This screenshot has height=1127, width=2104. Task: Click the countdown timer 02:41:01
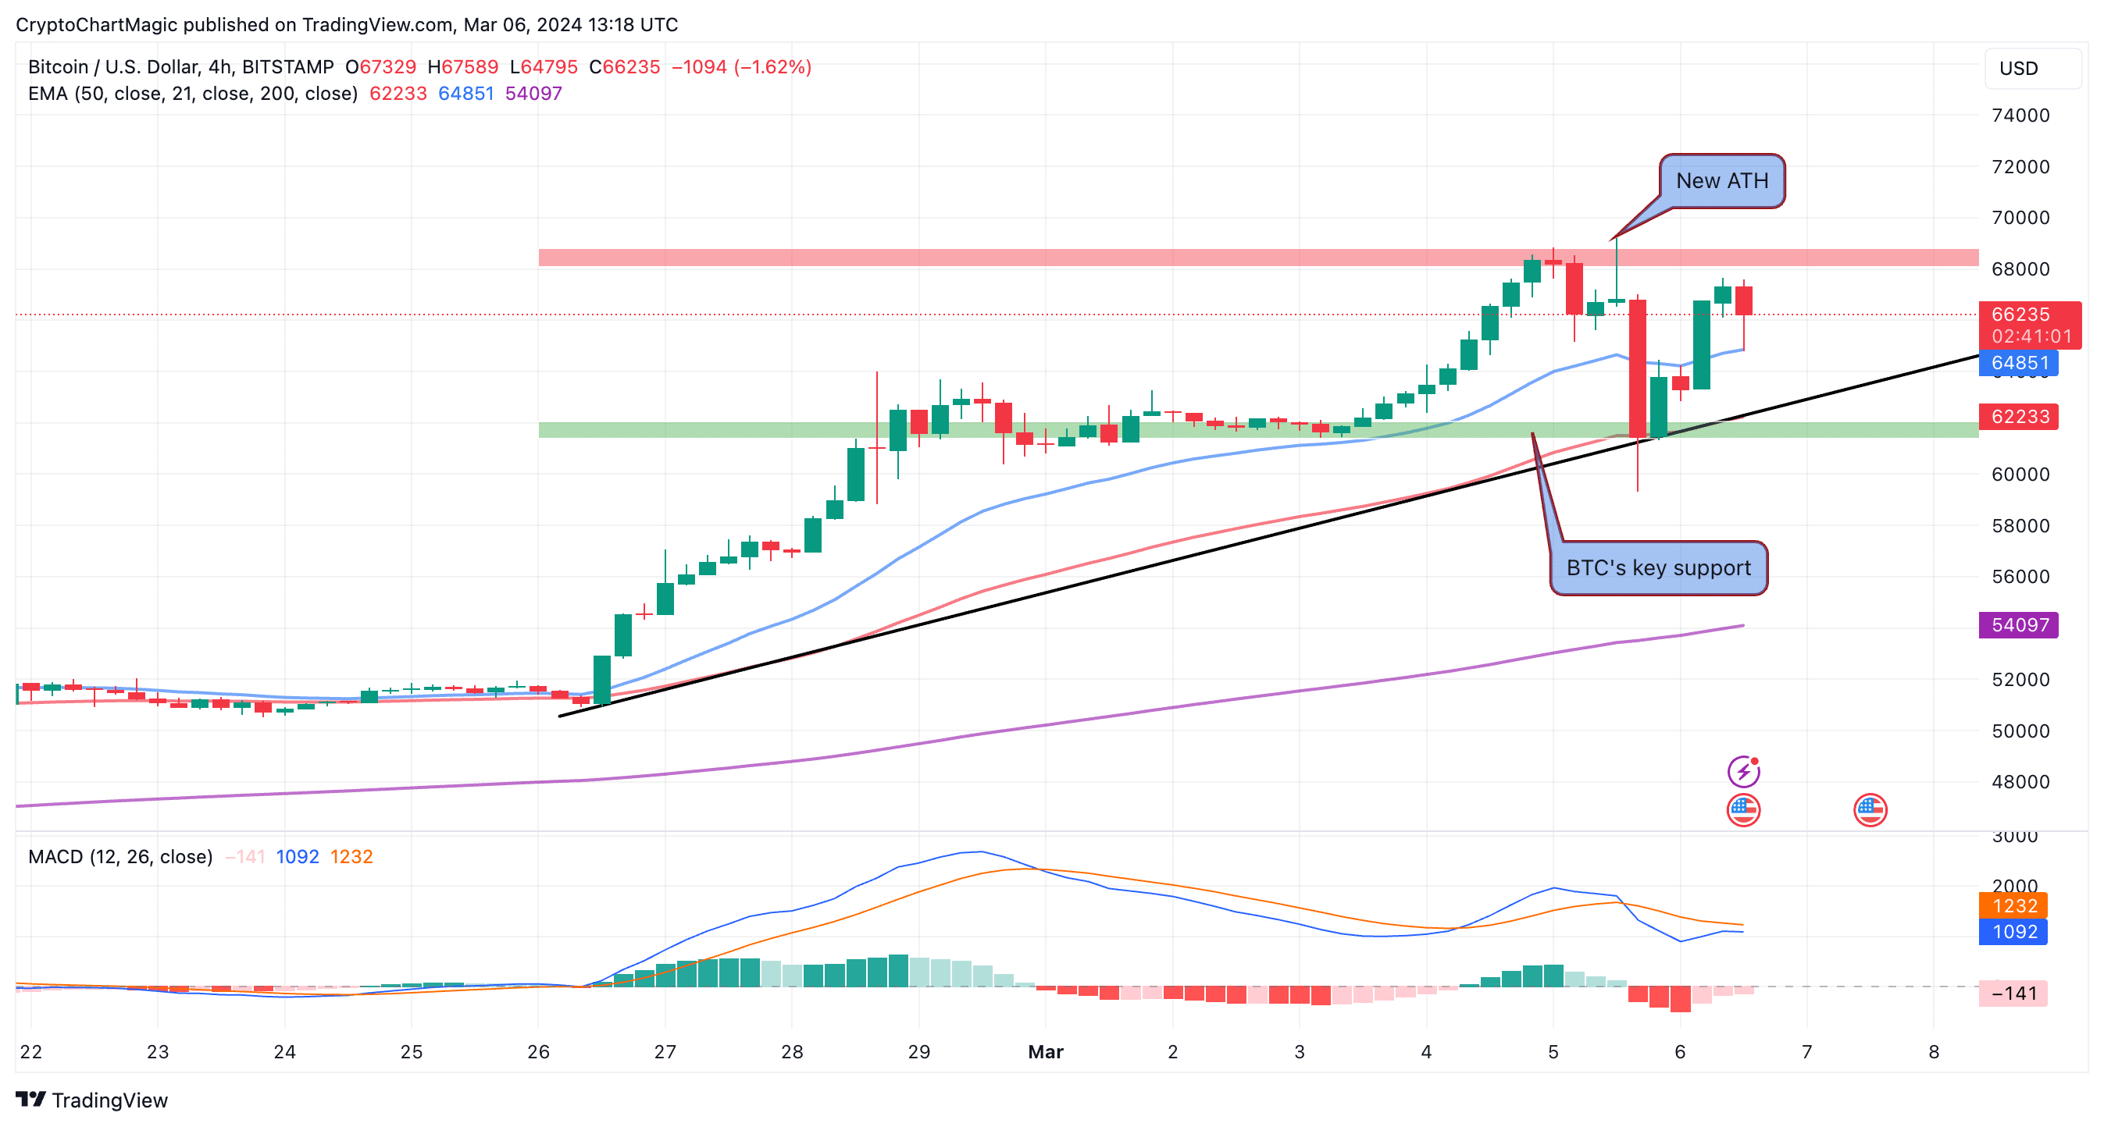click(2031, 336)
